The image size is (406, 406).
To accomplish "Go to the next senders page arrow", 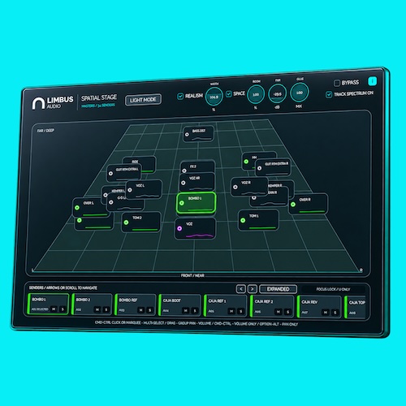I will [x=253, y=289].
